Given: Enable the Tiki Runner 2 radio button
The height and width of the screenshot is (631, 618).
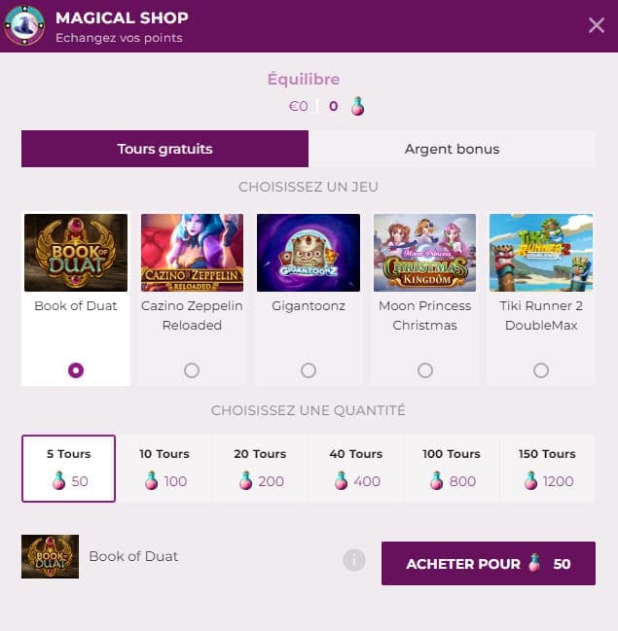Looking at the screenshot, I should click(540, 370).
